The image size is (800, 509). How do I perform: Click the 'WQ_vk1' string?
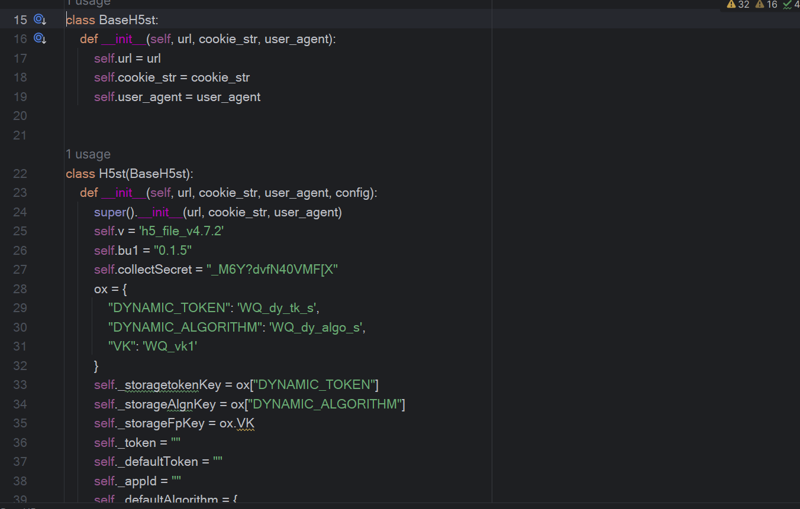pos(169,346)
